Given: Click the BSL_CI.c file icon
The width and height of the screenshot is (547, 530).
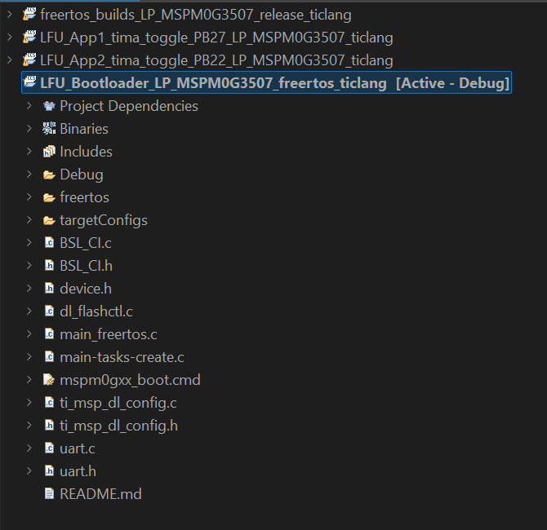Looking at the screenshot, I should 49,242.
